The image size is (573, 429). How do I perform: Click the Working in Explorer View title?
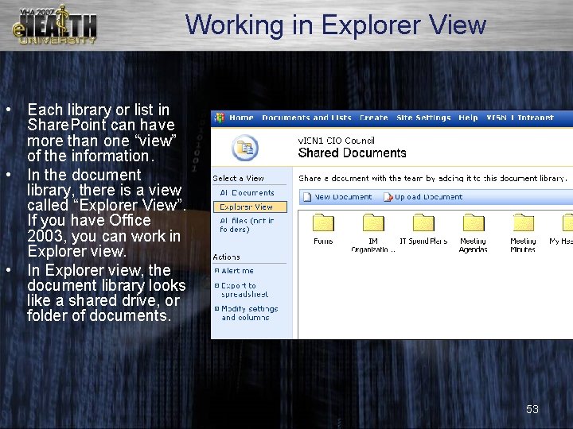336,25
